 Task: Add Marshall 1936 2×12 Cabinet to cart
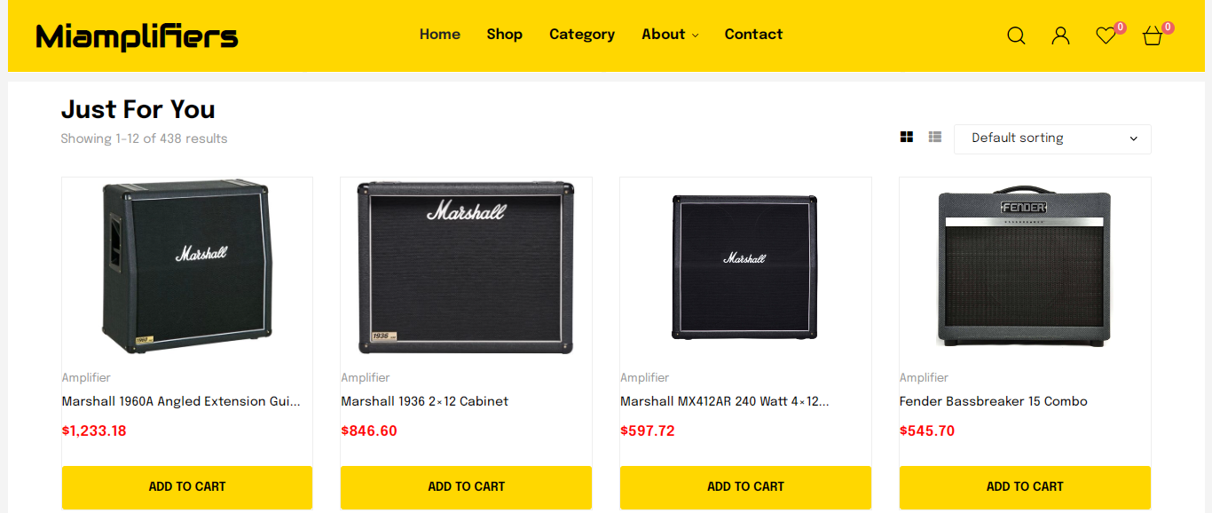466,486
